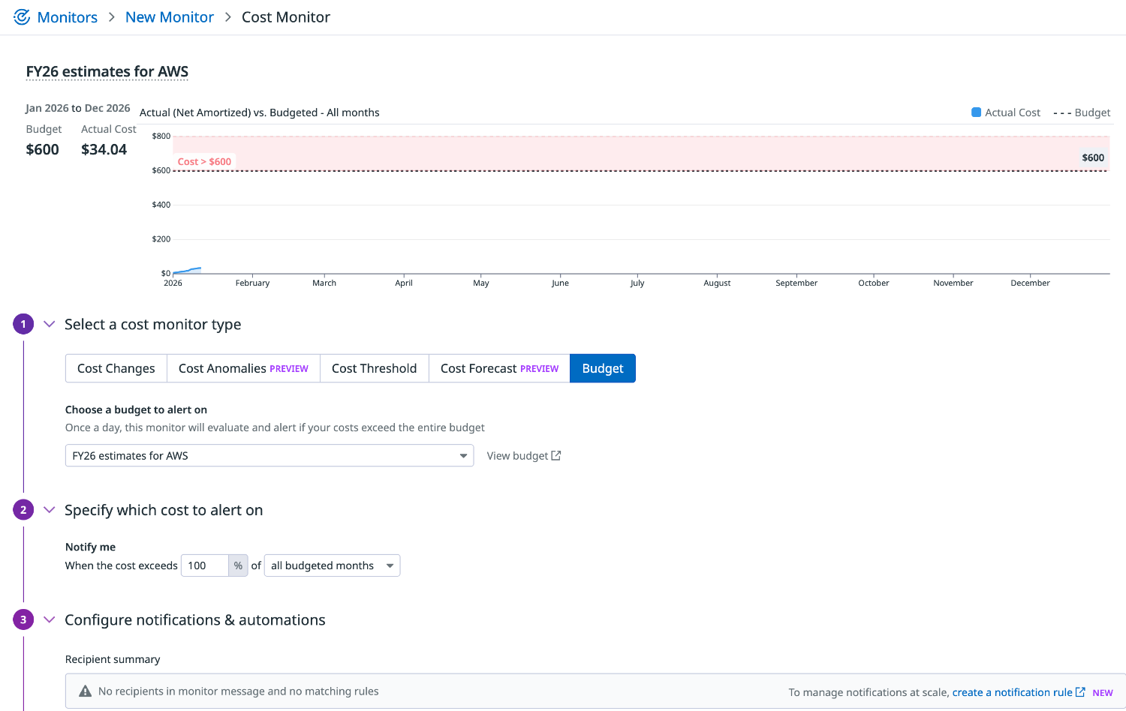Choose the Cost Forecast monitor type
Image resolution: width=1126 pixels, height=711 pixels.
tap(499, 368)
